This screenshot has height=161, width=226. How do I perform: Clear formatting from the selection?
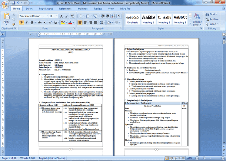tap(72, 16)
